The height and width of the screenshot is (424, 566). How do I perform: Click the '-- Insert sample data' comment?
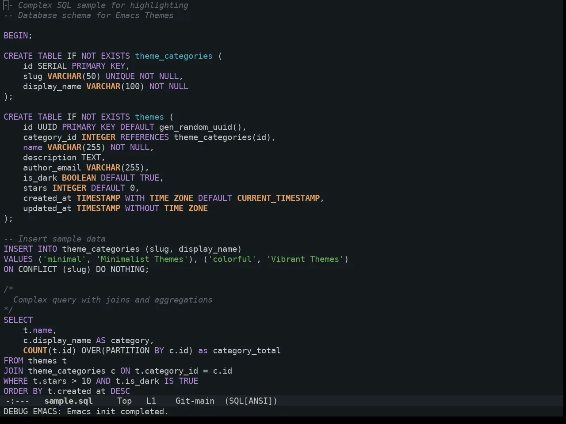point(54,239)
